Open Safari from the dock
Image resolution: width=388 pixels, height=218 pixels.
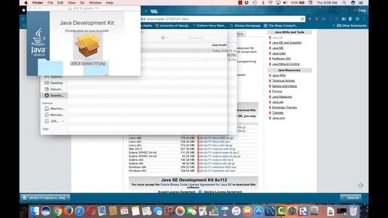[x=79, y=211]
